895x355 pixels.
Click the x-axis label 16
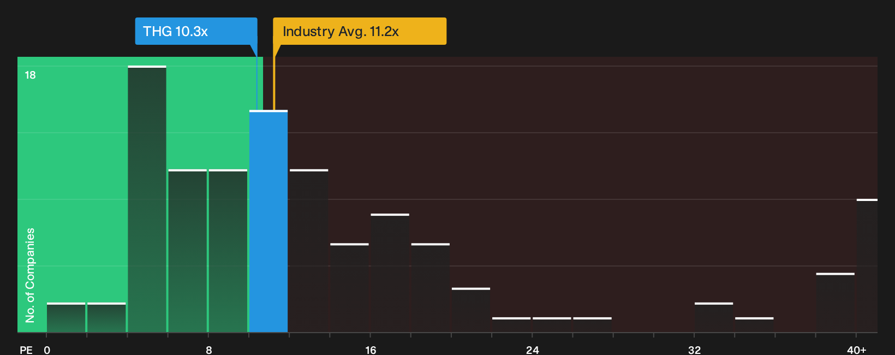[371, 350]
